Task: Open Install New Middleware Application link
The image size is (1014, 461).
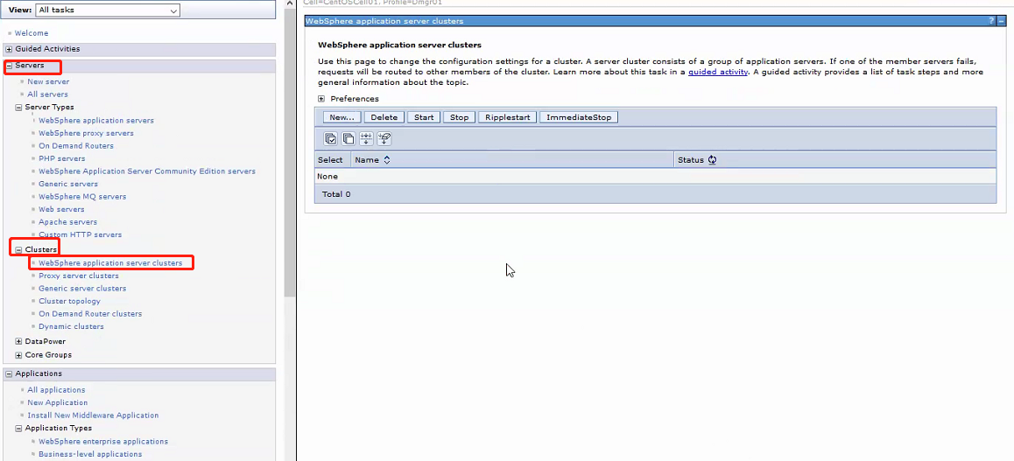Action: pos(93,416)
